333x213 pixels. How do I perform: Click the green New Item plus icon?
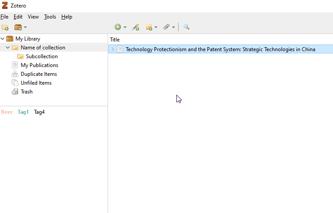pyautogui.click(x=118, y=27)
